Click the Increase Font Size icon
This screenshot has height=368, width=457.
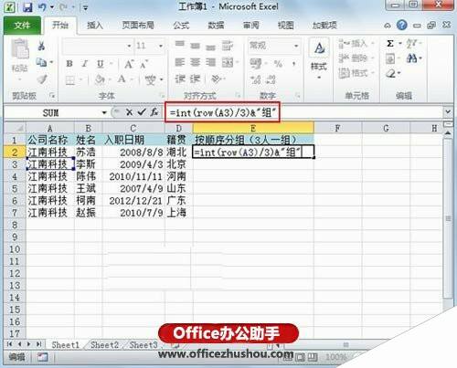click(x=129, y=64)
